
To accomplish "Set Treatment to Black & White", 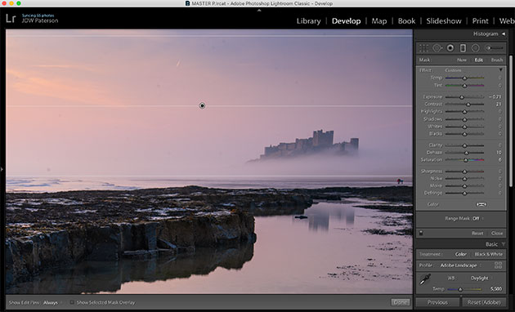I will tap(488, 254).
